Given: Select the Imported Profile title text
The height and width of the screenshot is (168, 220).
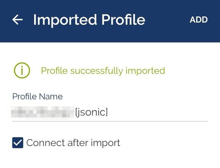Looking at the screenshot, I should pyautogui.click(x=89, y=20).
